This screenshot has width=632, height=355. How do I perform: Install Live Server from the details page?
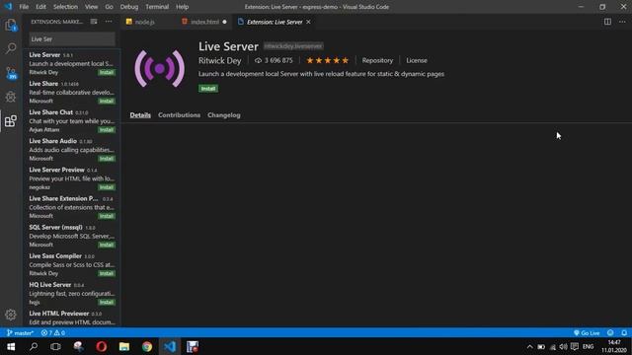pyautogui.click(x=208, y=89)
